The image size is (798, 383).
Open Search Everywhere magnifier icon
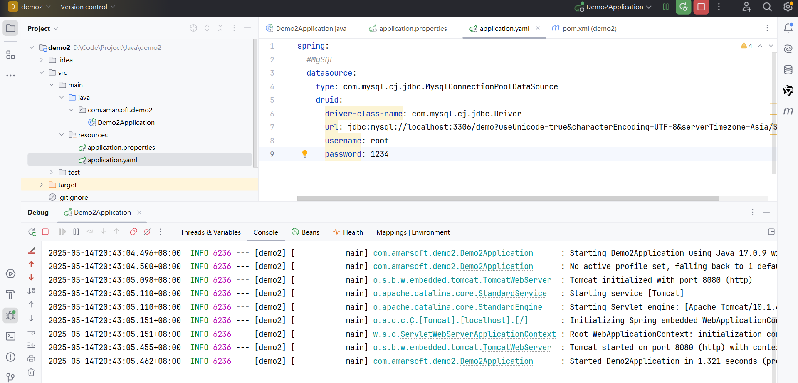click(767, 7)
